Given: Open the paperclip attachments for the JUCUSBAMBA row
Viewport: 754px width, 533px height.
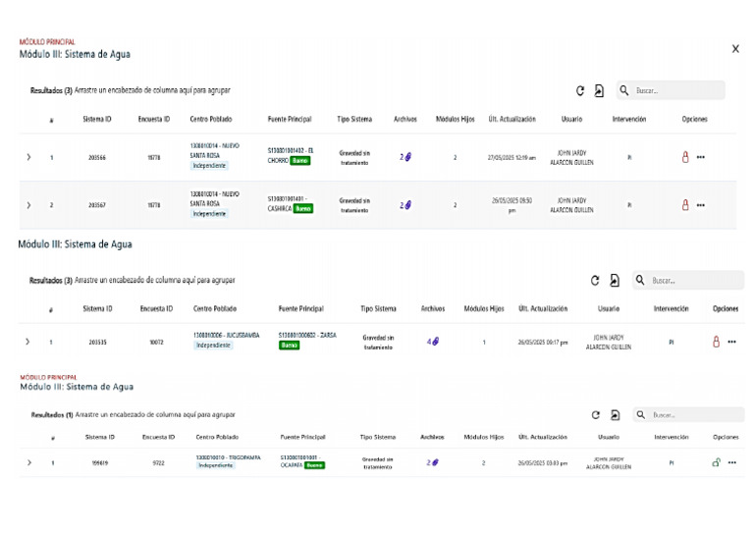Looking at the screenshot, I should click(433, 342).
